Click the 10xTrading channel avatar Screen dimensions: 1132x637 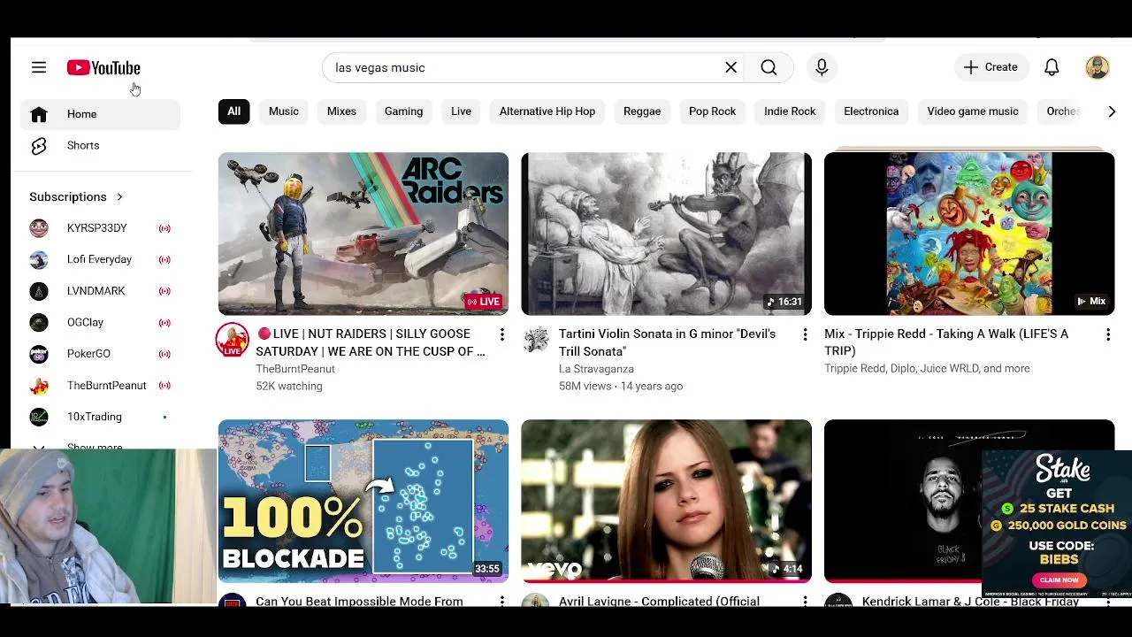[39, 417]
